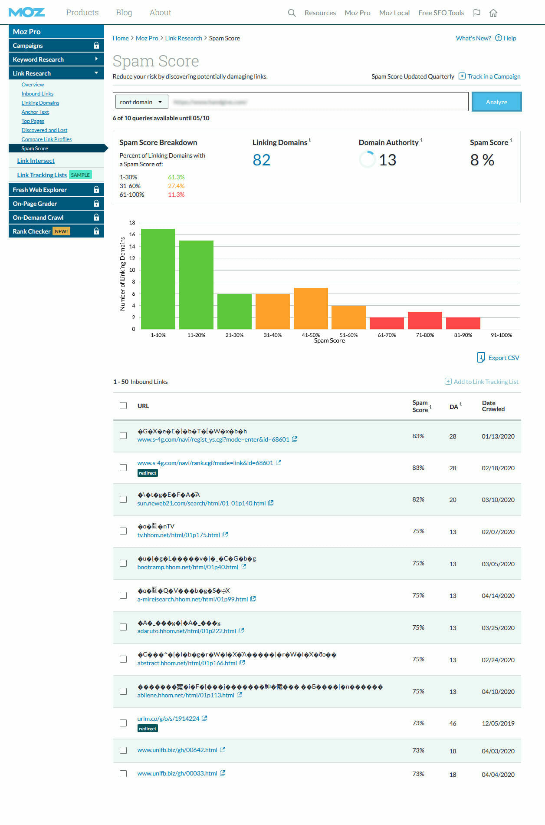545x825 pixels.
Task: Open the Products menu
Action: pos(82,13)
